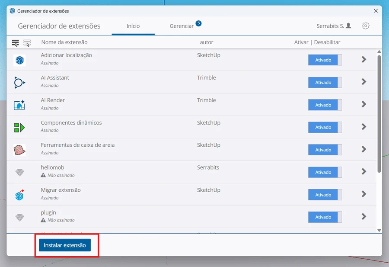The image size is (389, 267).
Task: Click the Instalar extensão button
Action: coord(65,245)
